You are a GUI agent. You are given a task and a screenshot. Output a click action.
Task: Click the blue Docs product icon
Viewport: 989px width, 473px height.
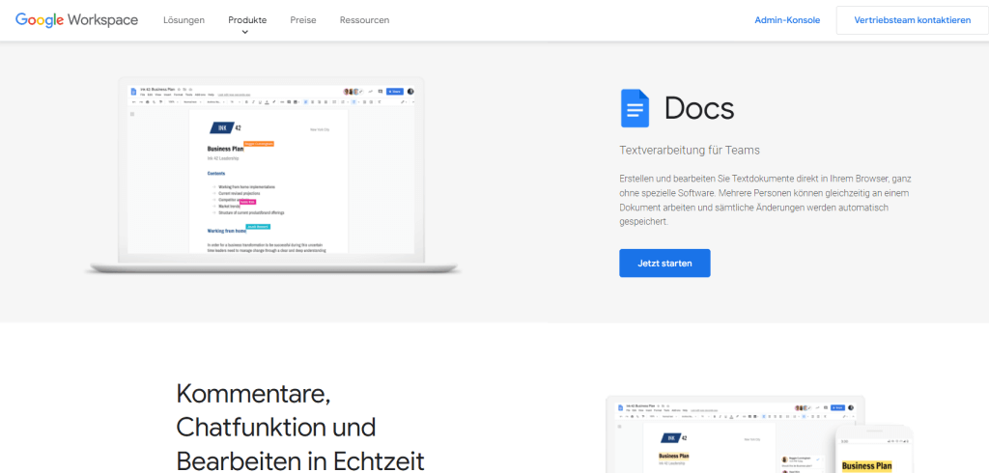635,108
